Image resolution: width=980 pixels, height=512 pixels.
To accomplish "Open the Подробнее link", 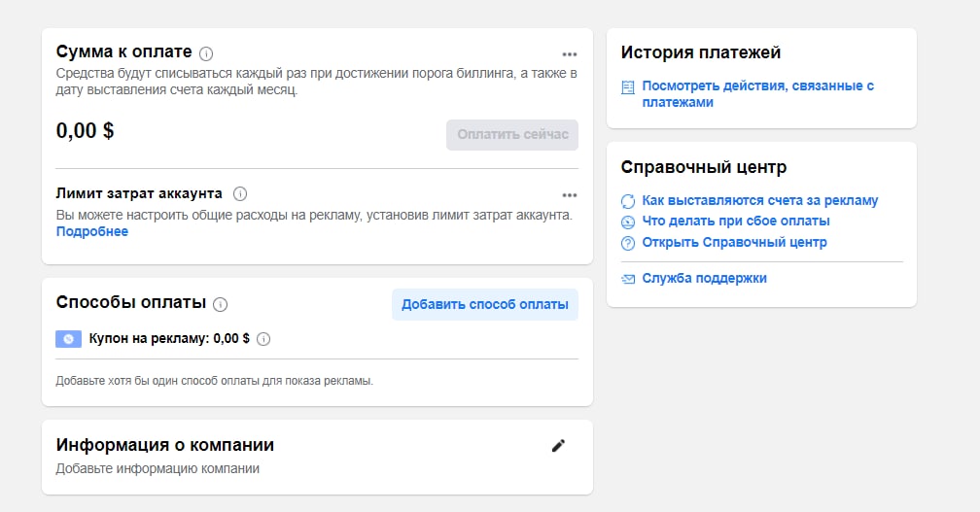I will pos(91,231).
